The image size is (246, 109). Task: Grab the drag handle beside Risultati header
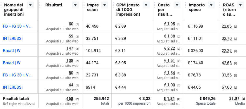click(40, 5)
